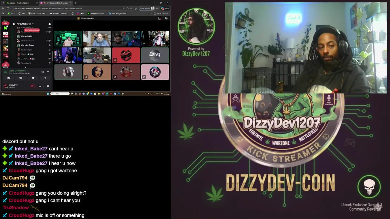The image size is (390, 219).
Task: Select bearded man video tile
Action: point(97,38)
